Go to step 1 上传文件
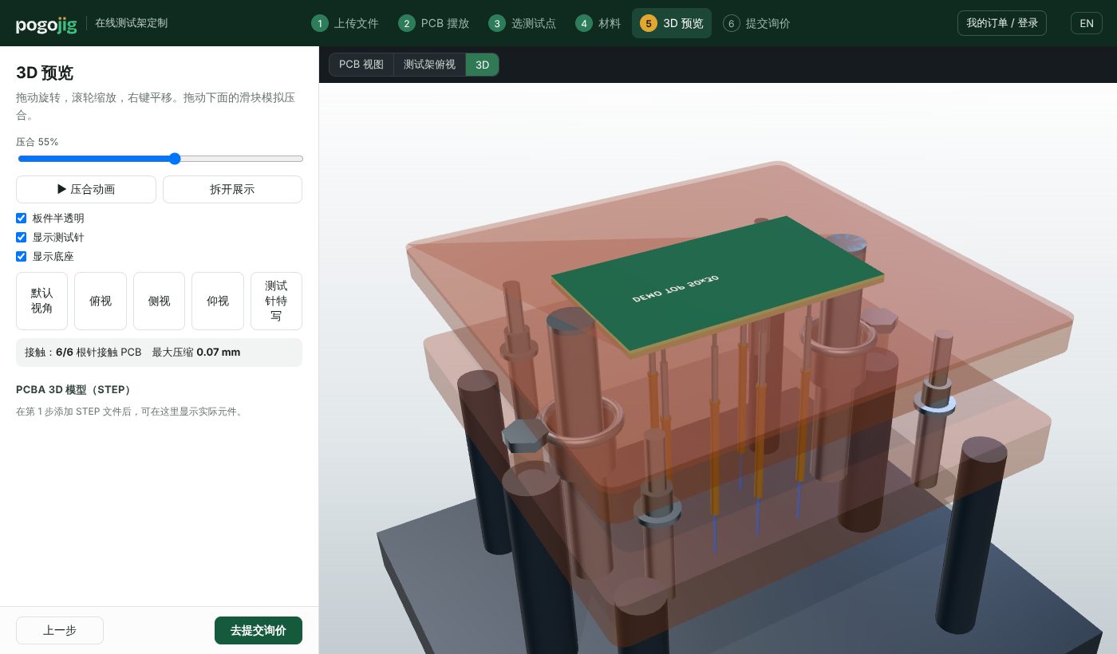Viewport: 1117px width, 654px height. click(345, 23)
